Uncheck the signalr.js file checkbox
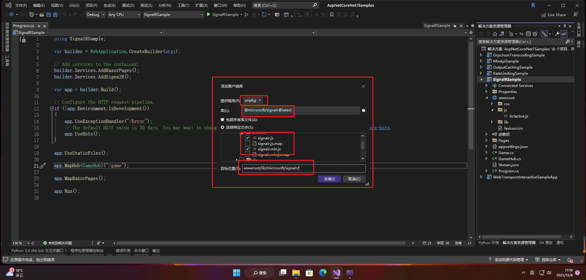 coord(247,138)
